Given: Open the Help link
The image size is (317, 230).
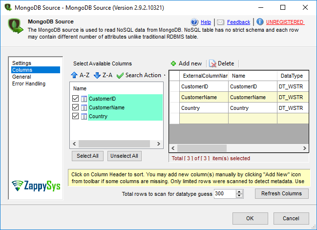Looking at the screenshot, I should (206, 22).
